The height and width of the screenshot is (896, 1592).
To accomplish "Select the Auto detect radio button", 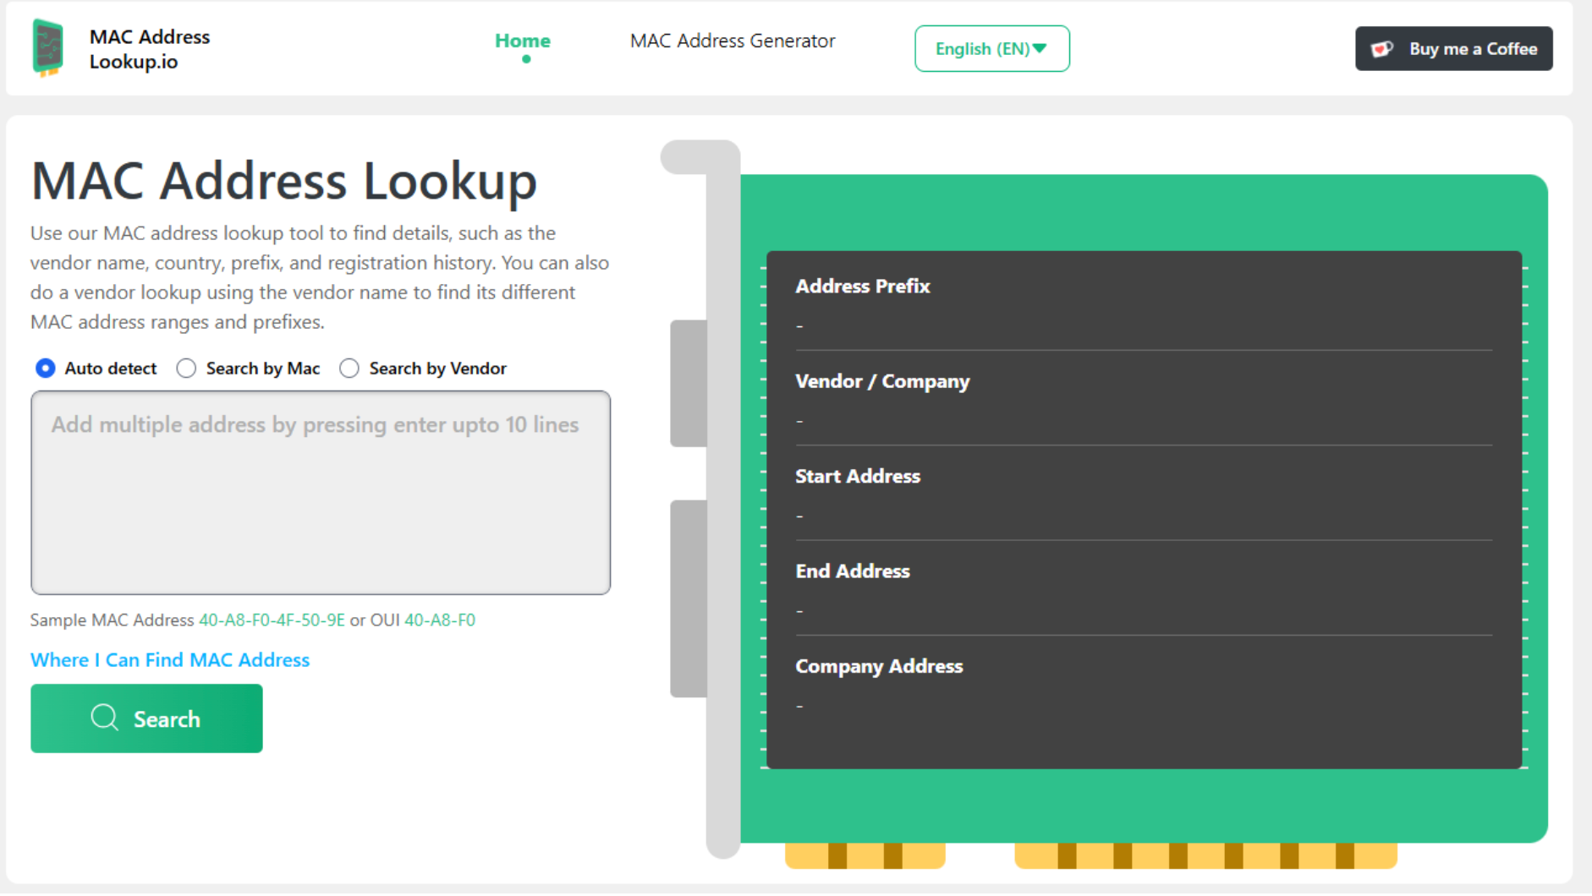I will coord(46,369).
